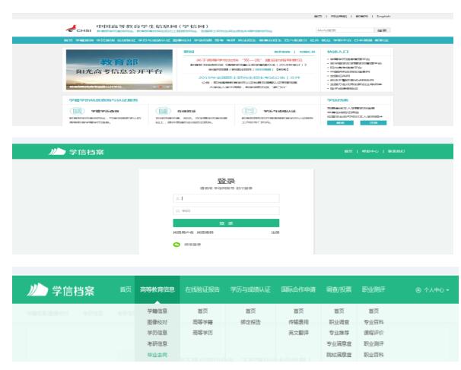This screenshot has width=461, height=370.
Task: Open the 职业测评 menu tab
Action: coord(374,289)
